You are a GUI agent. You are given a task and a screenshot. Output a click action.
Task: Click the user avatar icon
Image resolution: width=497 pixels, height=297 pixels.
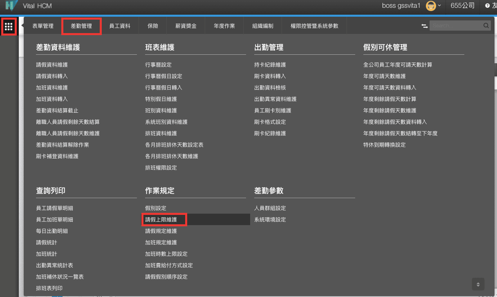click(x=430, y=6)
